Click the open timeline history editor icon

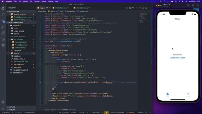pyautogui.click(x=127, y=8)
